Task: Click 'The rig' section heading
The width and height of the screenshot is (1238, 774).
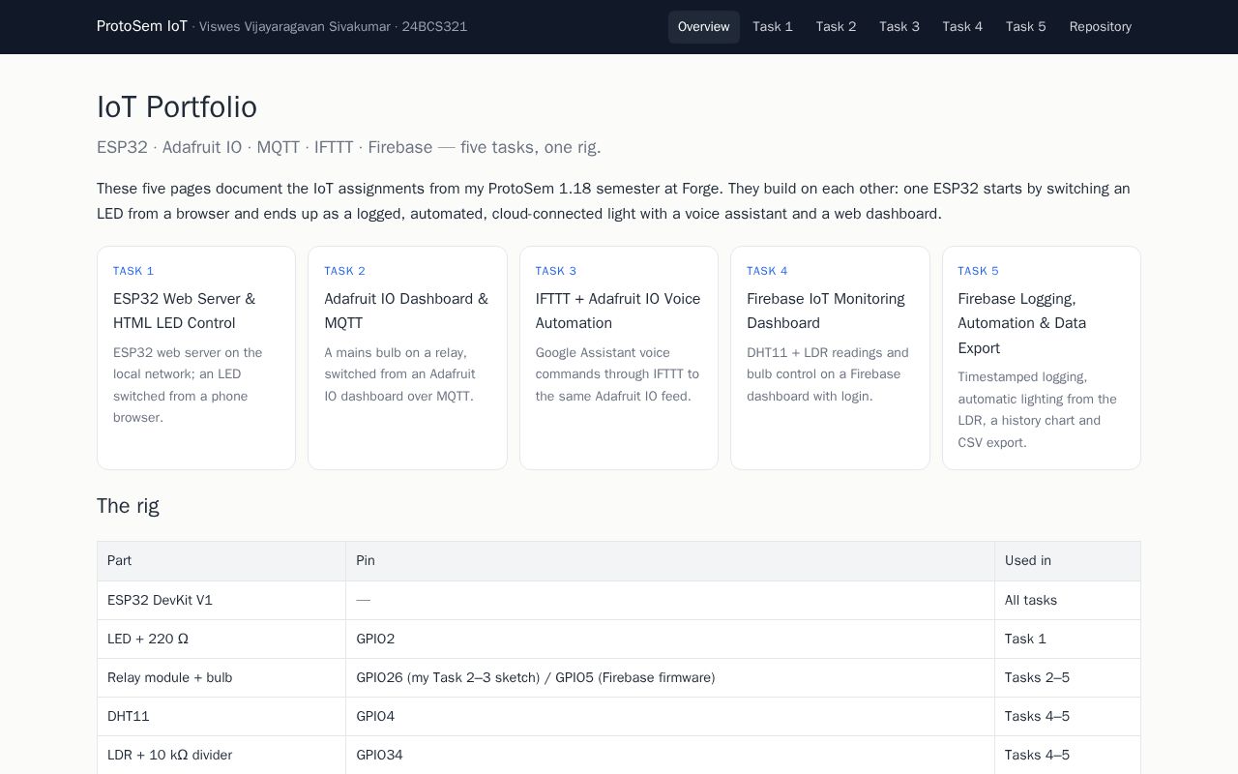Action: [x=128, y=506]
